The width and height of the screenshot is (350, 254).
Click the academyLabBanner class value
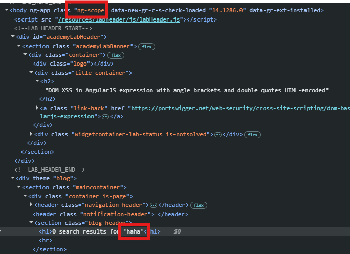click(103, 46)
